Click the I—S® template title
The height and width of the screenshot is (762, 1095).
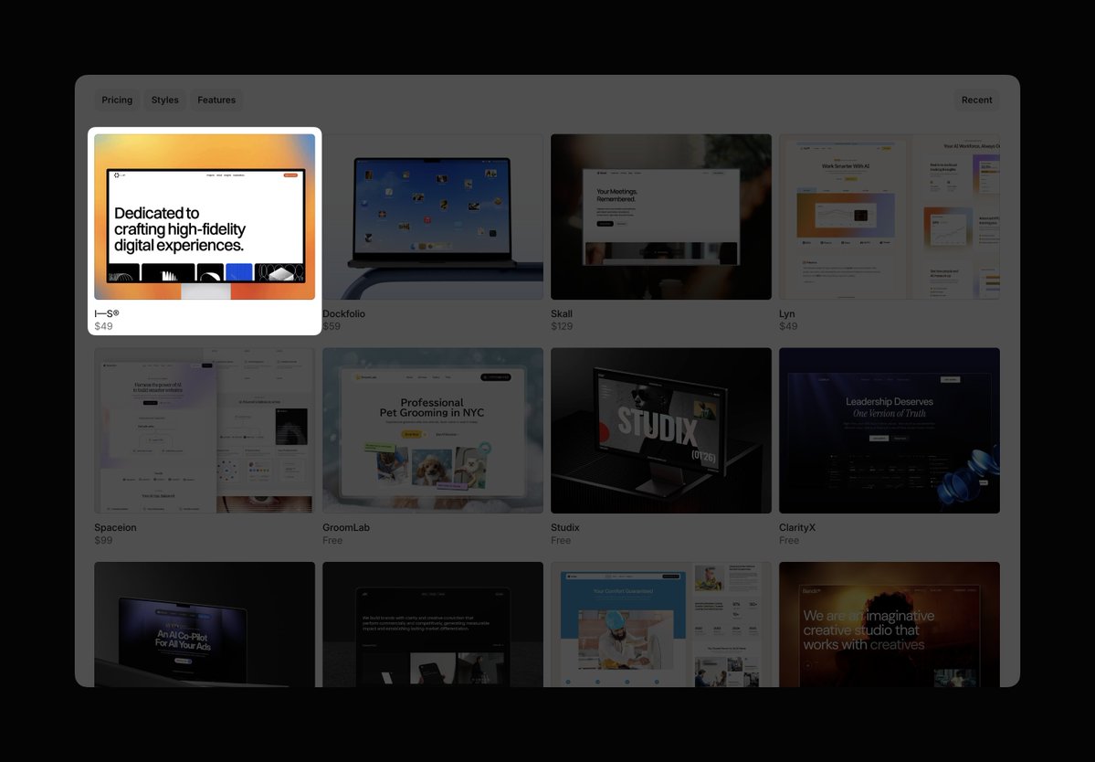pos(107,313)
